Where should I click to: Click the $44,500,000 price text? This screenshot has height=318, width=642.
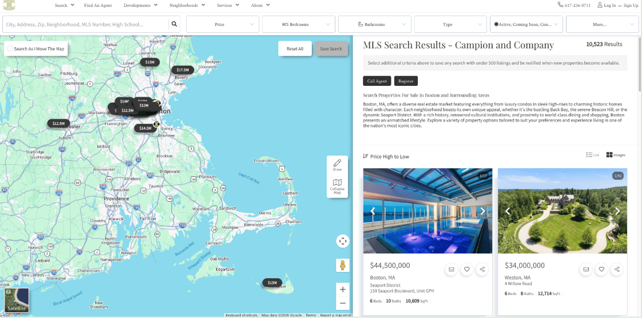390,265
